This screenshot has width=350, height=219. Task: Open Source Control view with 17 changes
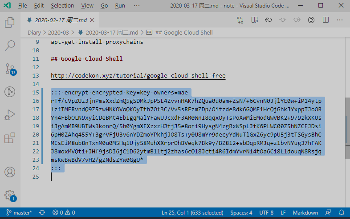tap(10, 69)
